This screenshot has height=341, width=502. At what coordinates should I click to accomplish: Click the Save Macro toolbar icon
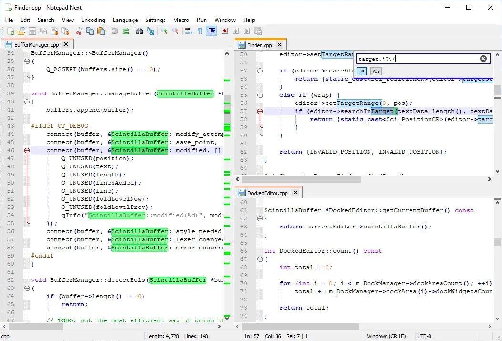pyautogui.click(x=258, y=31)
